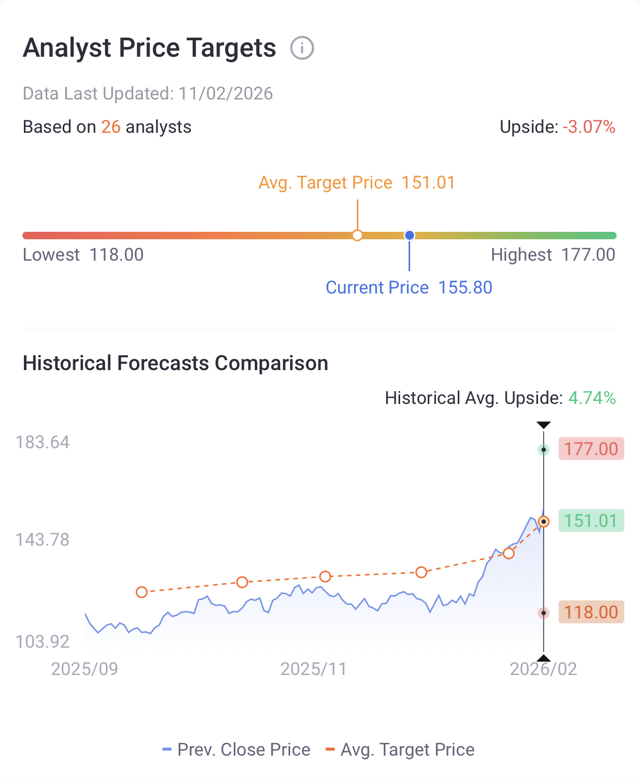Click the latest target point on the cursor line

click(x=544, y=522)
